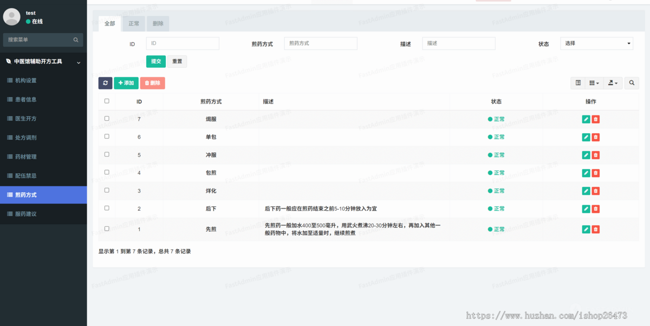This screenshot has height=326, width=650.
Task: Collapse the 中医馆辅助开方工具 menu group
Action: click(x=43, y=62)
